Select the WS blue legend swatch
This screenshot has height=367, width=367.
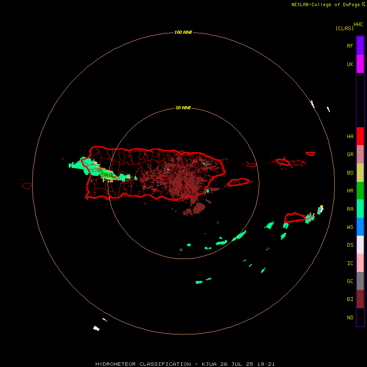[x=360, y=227]
